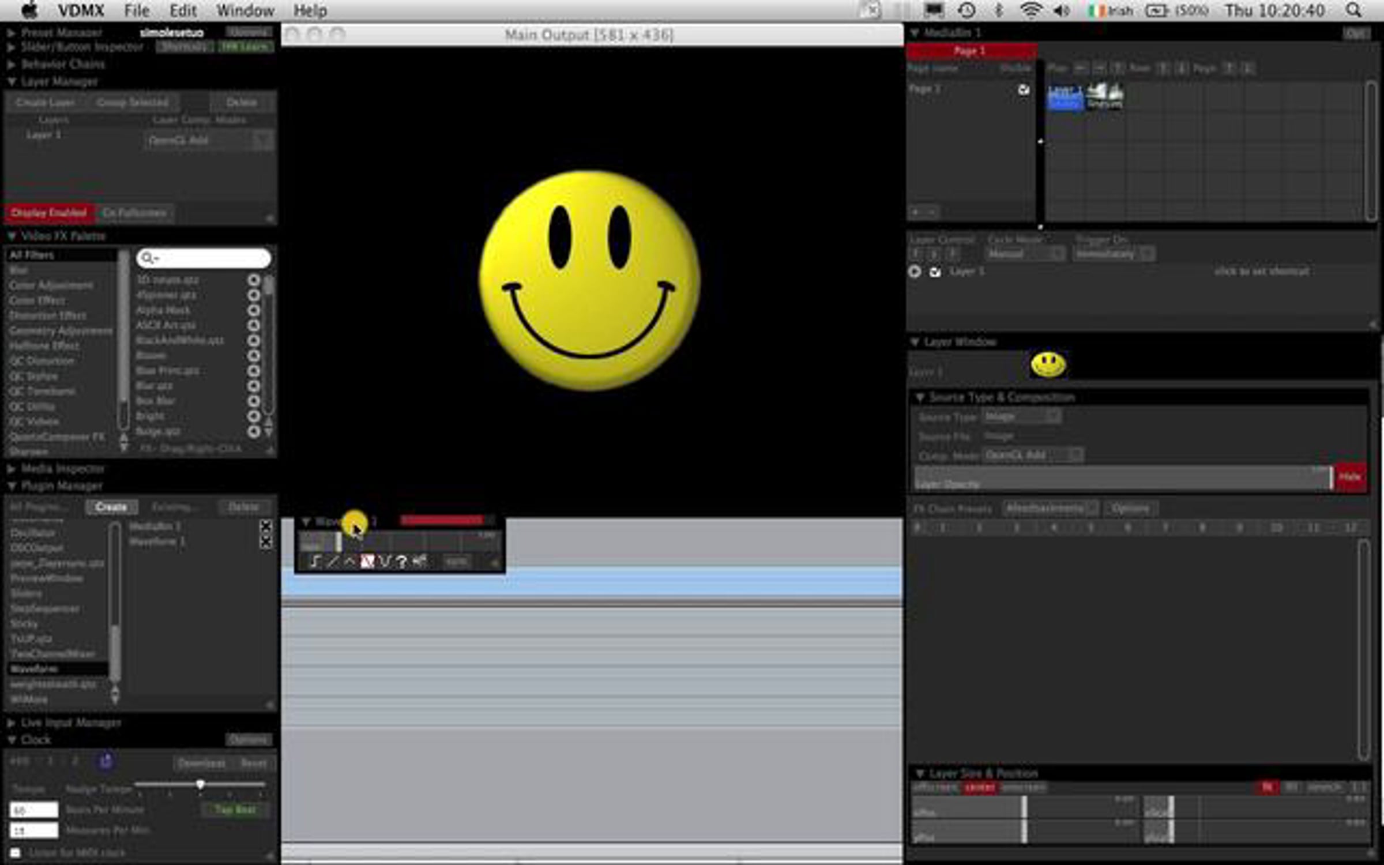Viewport: 1384px width, 865px height.
Task: Remove Waveform 1 plugin with its X box
Action: [x=266, y=541]
